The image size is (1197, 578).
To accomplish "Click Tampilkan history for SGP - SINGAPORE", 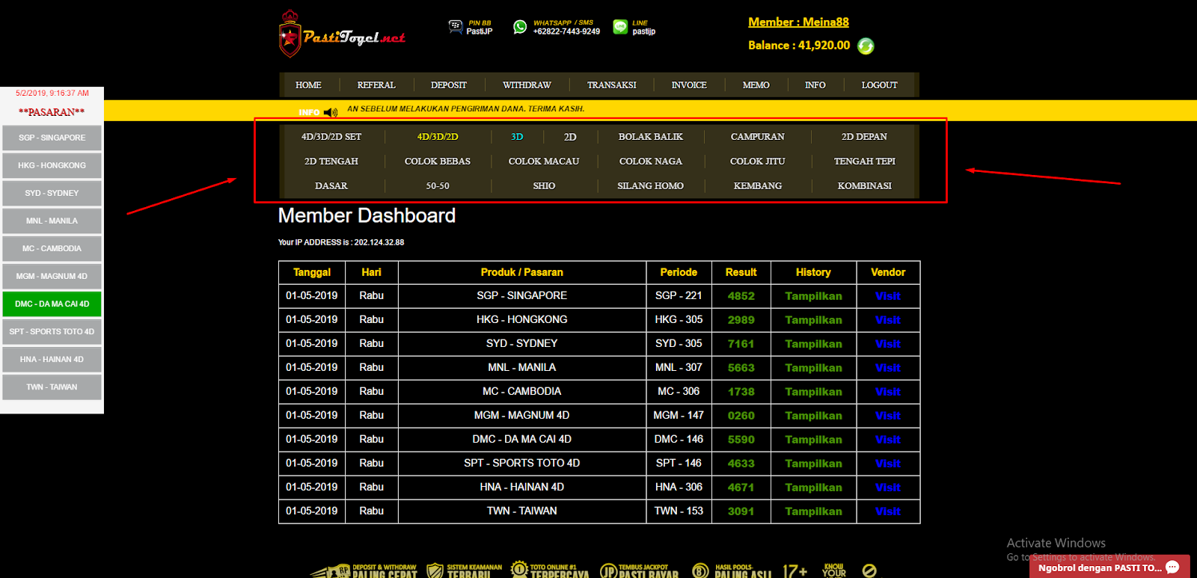I will click(813, 296).
